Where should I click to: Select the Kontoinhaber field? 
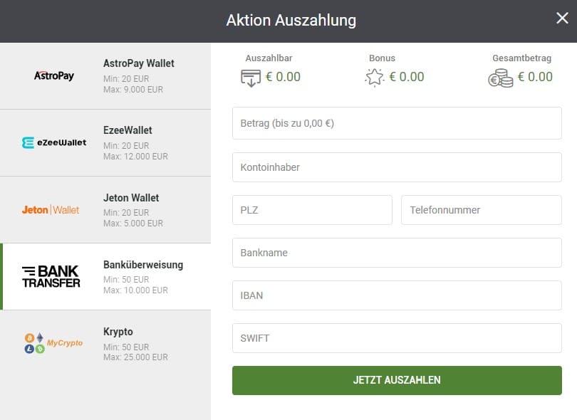click(x=397, y=167)
